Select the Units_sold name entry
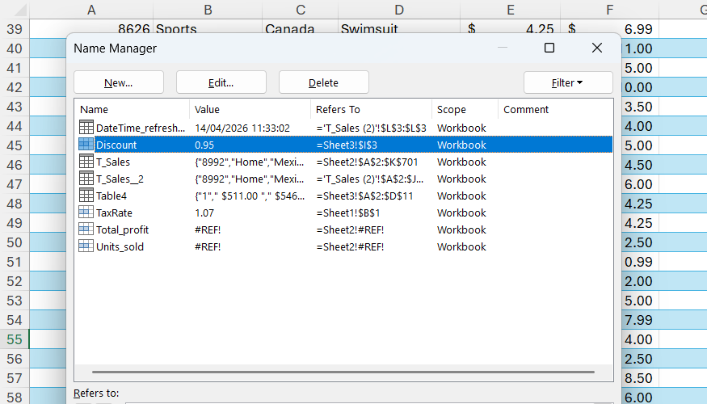 point(343,247)
